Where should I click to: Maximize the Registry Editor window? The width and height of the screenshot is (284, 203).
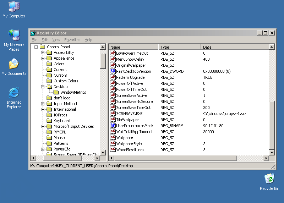(x=266, y=33)
